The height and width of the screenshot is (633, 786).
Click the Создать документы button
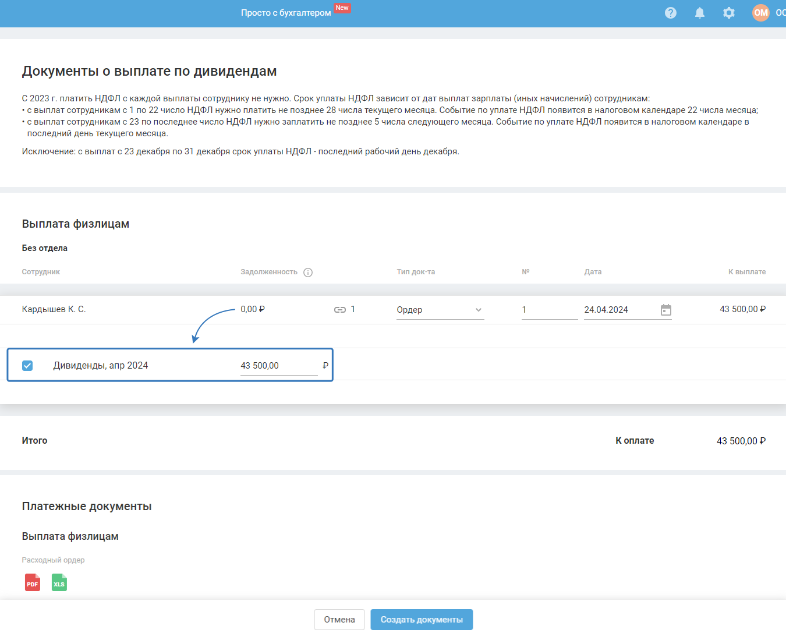pyautogui.click(x=422, y=620)
